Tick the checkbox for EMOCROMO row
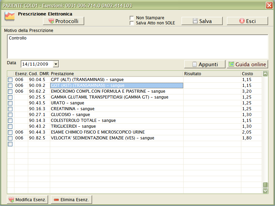The image size is (275, 206). [10, 91]
